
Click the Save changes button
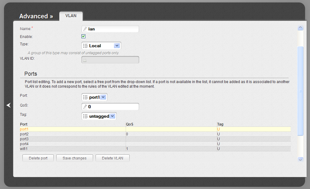75,158
